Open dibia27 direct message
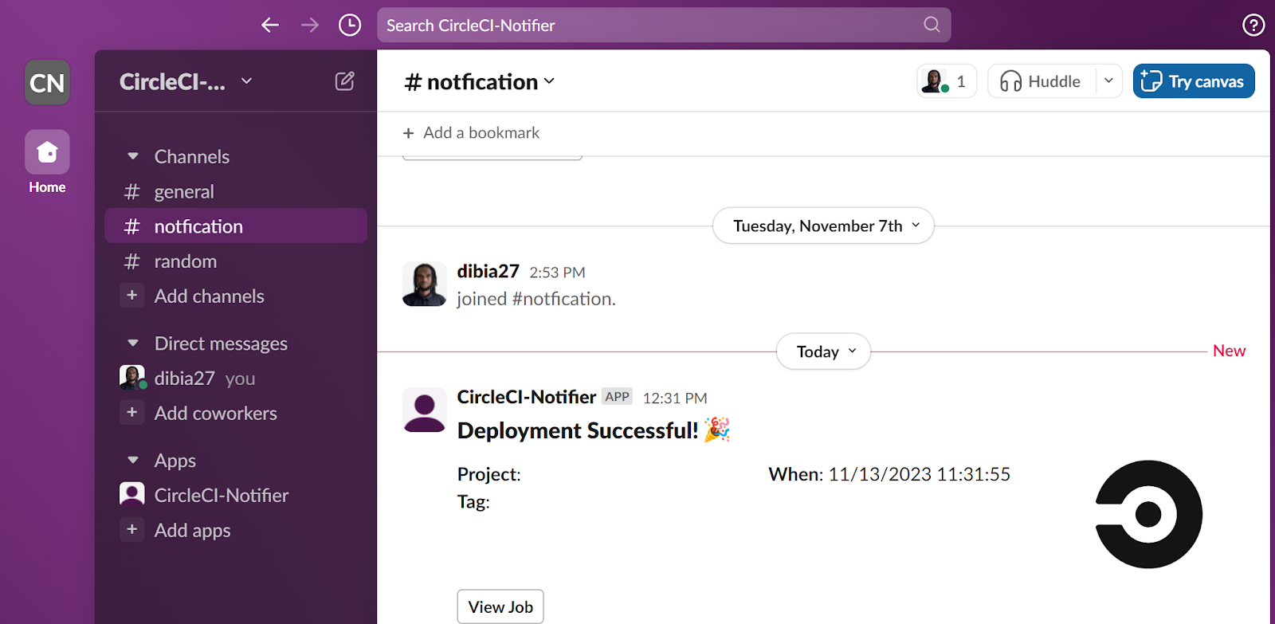The width and height of the screenshot is (1275, 624). pos(236,378)
